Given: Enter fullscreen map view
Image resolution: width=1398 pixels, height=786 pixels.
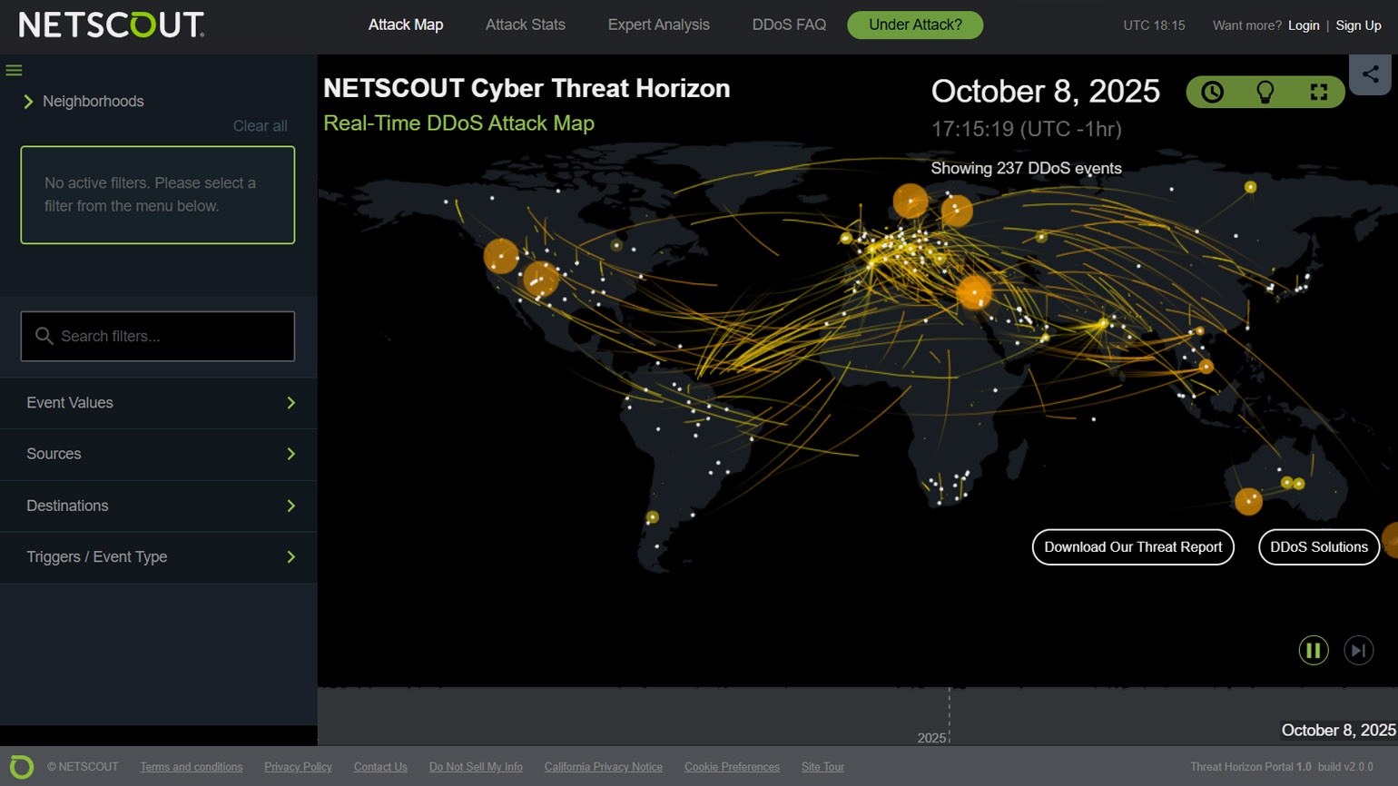Looking at the screenshot, I should coord(1318,92).
